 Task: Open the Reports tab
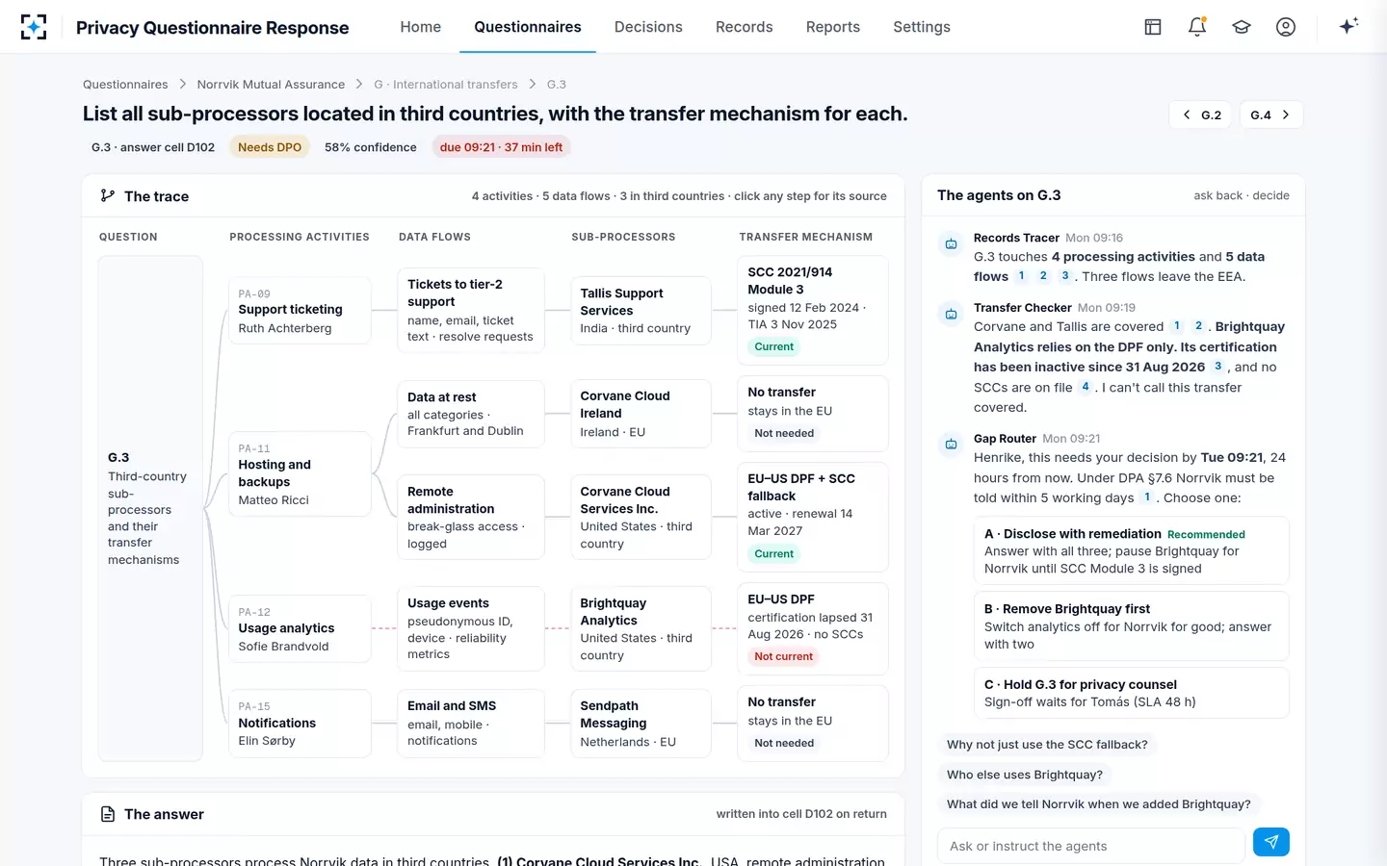[x=833, y=27]
